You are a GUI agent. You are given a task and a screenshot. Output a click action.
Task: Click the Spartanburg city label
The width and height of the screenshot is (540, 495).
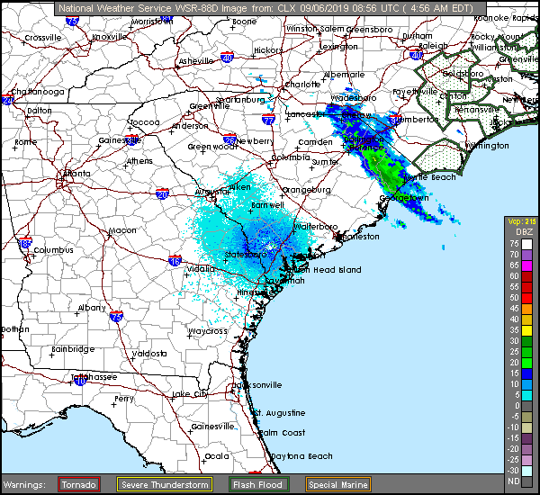pos(240,100)
